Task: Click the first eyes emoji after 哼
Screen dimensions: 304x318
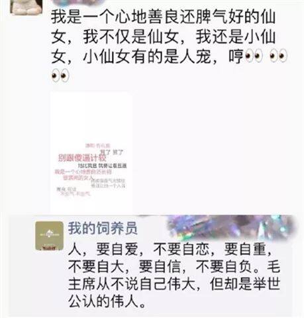Action: pyautogui.click(x=254, y=56)
